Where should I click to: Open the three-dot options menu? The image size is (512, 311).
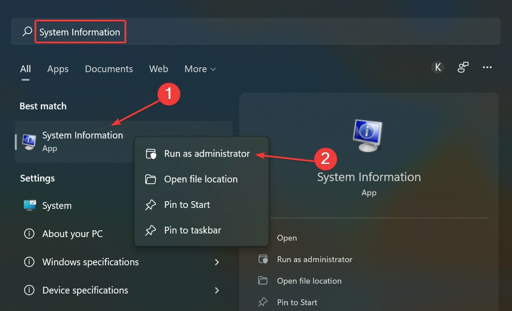point(487,67)
